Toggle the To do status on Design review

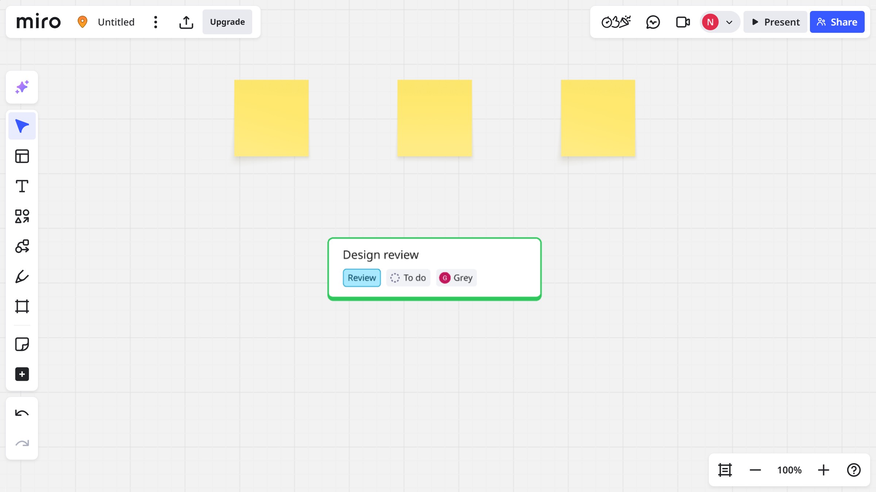(x=408, y=277)
